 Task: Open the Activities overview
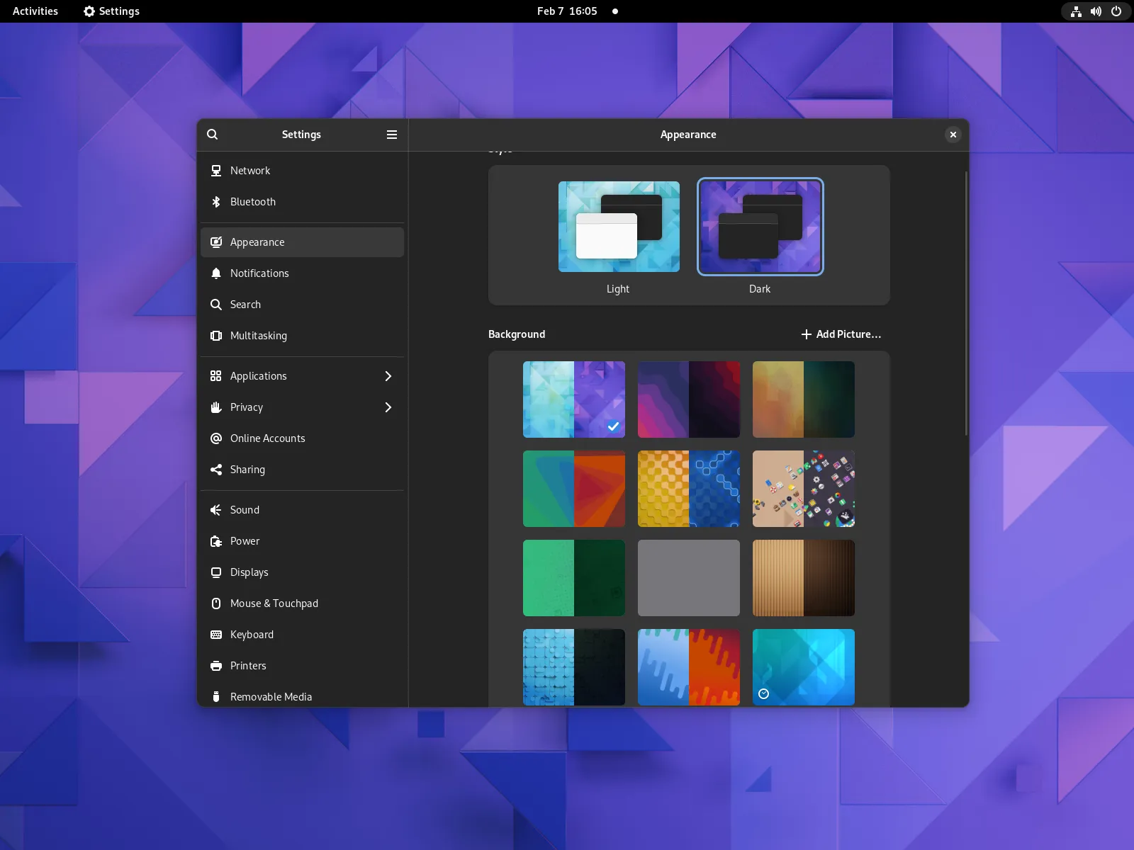pos(35,11)
